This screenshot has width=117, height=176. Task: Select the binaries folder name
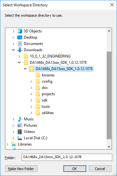pos(48,75)
